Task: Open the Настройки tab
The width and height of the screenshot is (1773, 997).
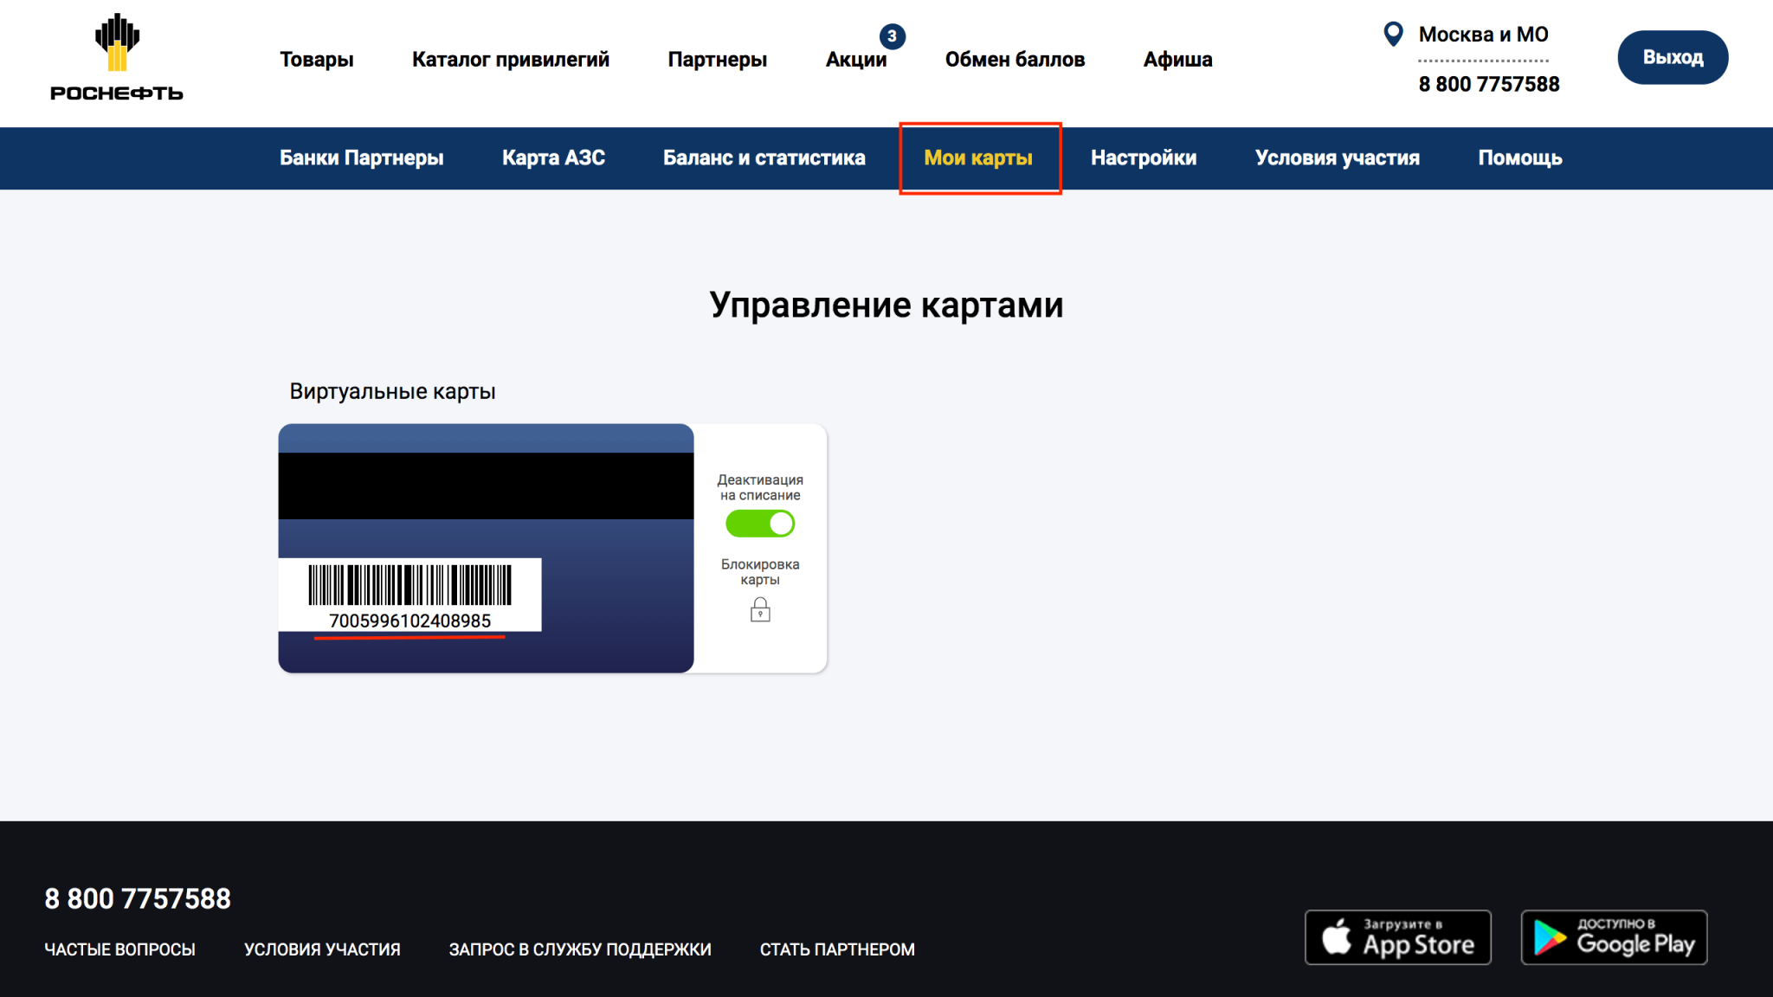Action: click(x=1144, y=158)
